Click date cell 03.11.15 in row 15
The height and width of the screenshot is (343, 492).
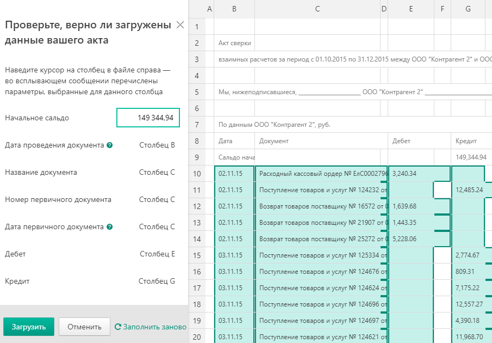point(234,255)
